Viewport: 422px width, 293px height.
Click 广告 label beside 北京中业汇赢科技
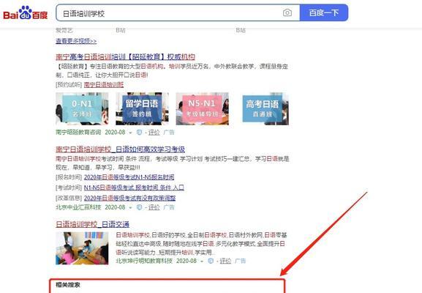169,207
